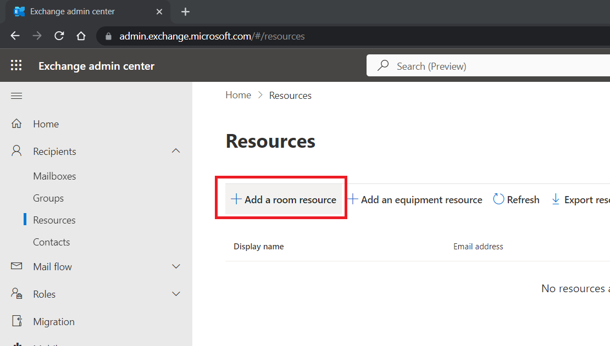Collapse the Recipients section chevron
The width and height of the screenshot is (610, 346).
(176, 151)
